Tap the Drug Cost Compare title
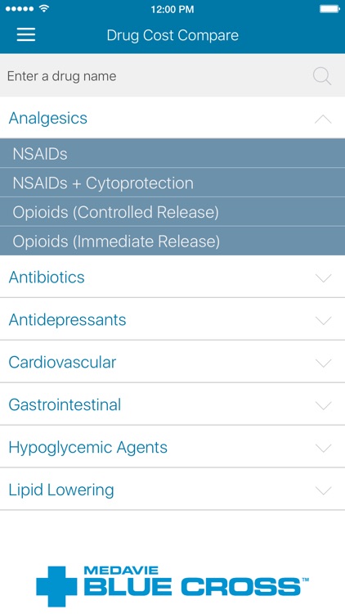This screenshot has height=614, width=345. point(172,35)
